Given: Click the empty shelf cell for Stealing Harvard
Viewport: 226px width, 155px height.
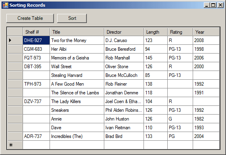Looking at the screenshot, I should [x=36, y=75].
